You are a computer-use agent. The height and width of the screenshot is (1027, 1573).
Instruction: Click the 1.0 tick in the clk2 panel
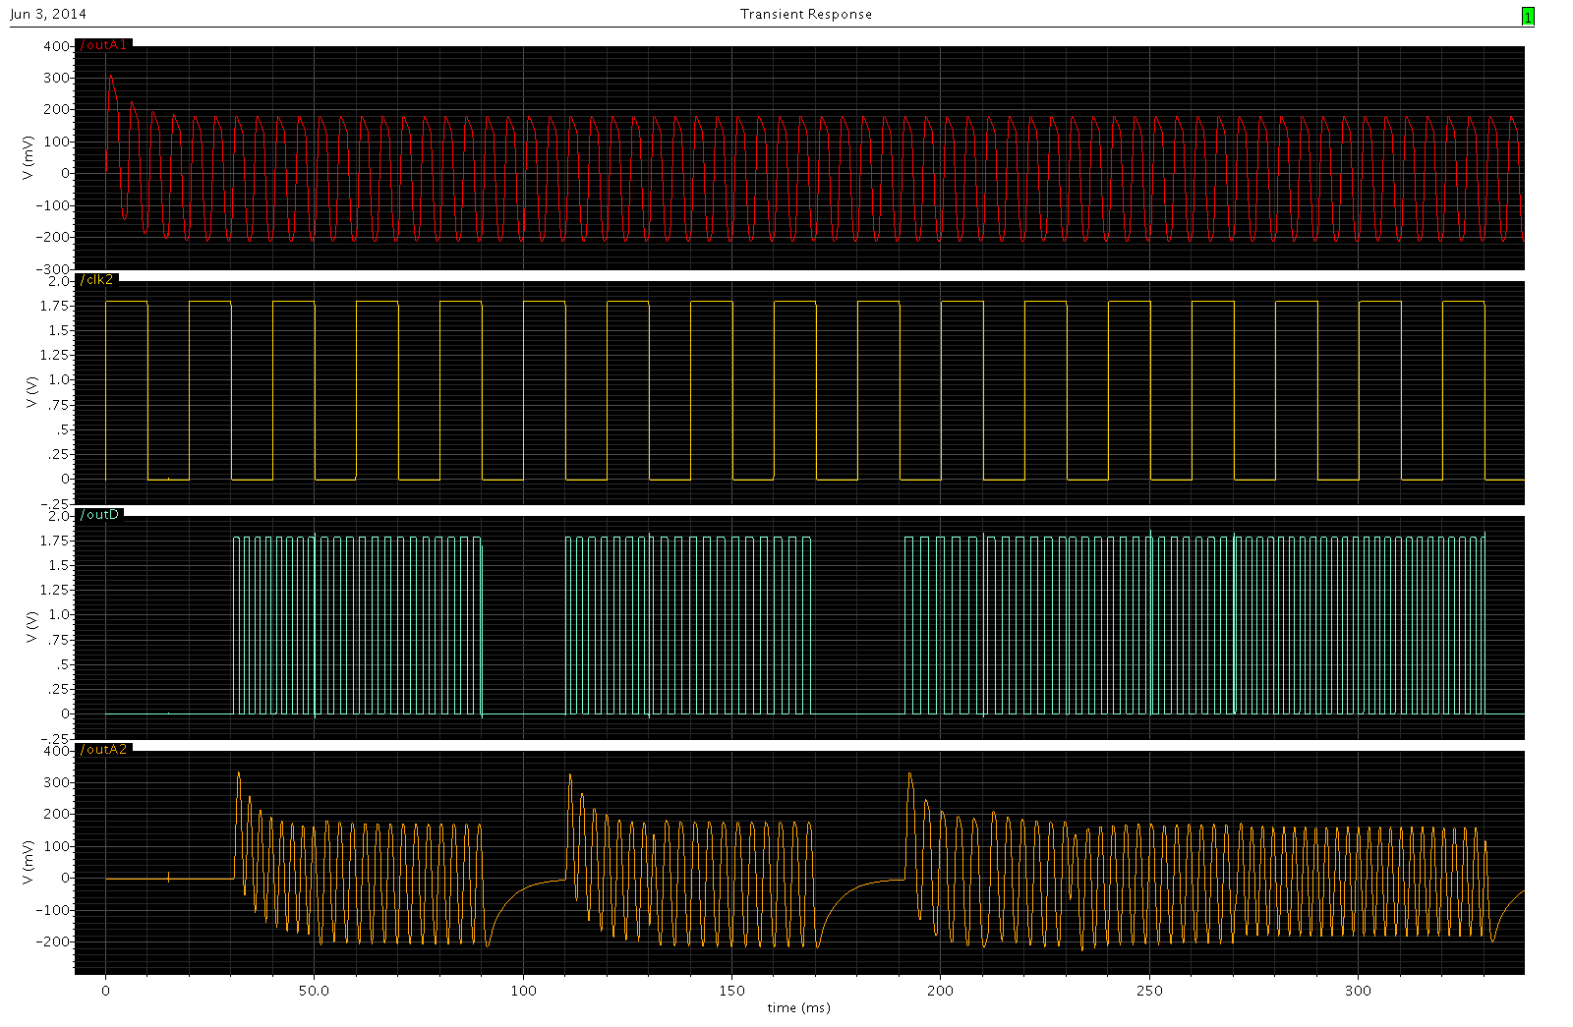click(60, 379)
